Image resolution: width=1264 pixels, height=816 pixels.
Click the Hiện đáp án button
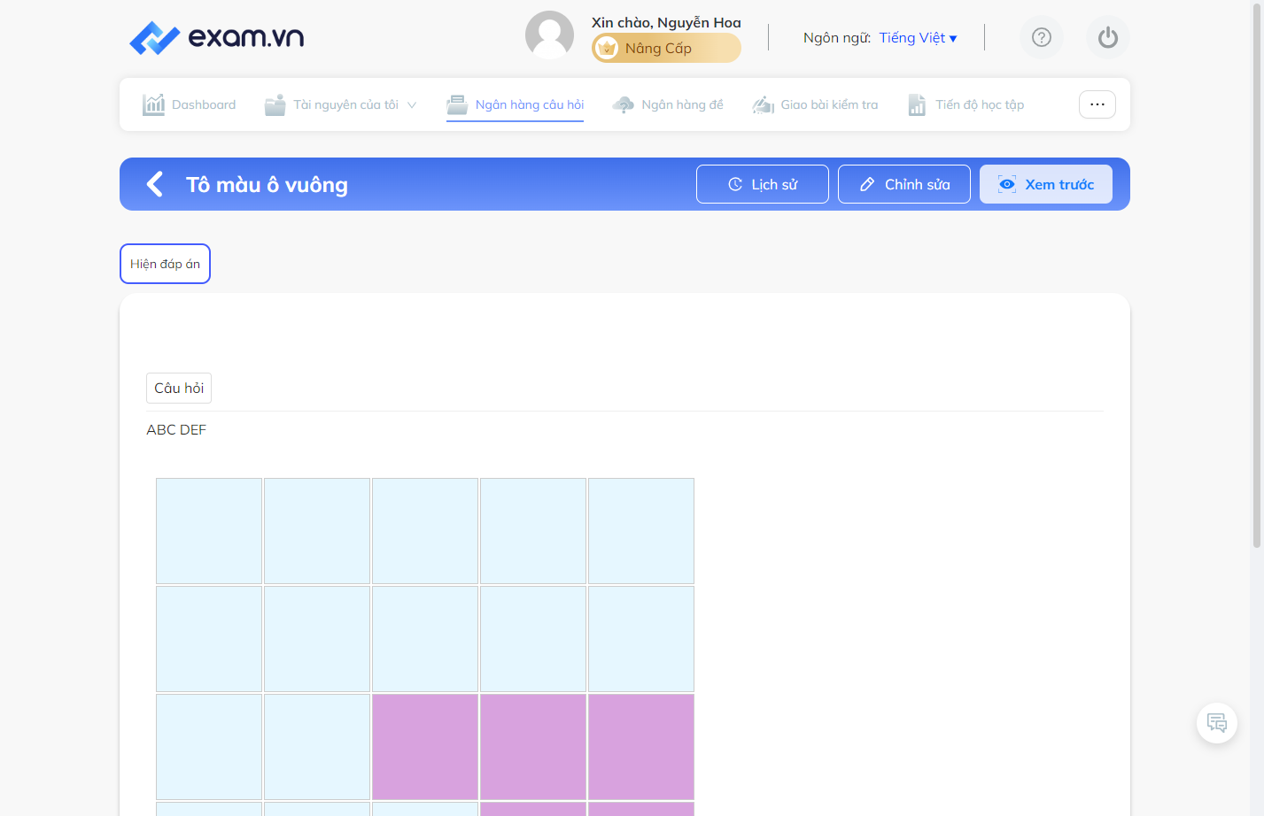click(x=165, y=264)
